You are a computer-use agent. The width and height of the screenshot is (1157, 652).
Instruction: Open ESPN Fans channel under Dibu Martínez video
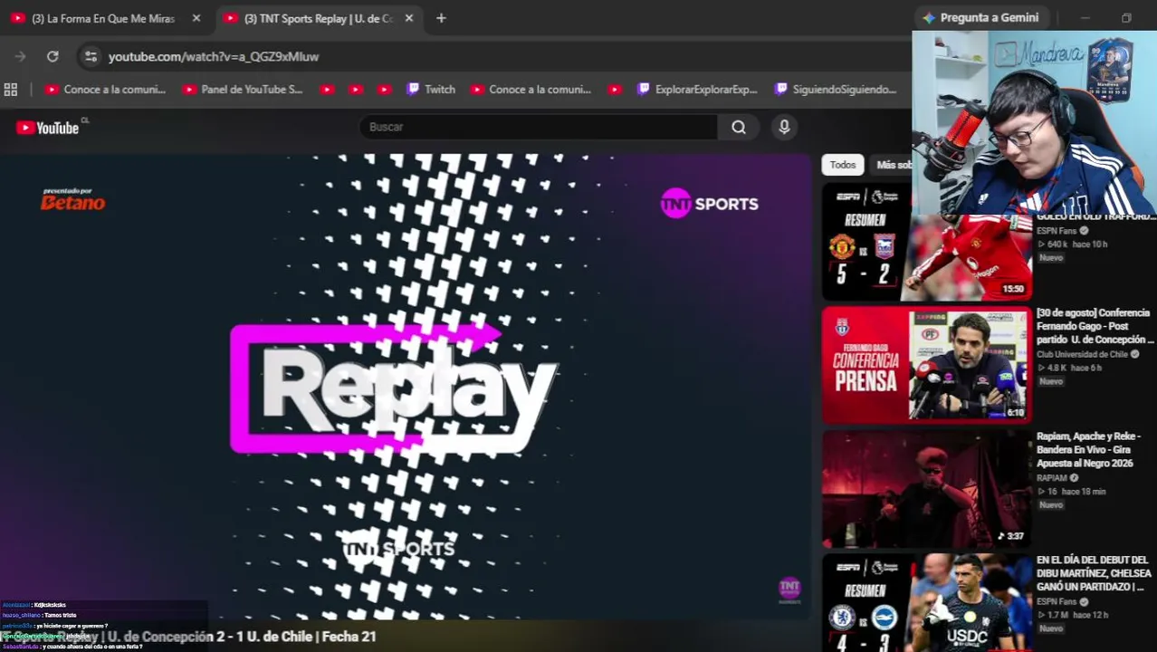[1057, 601]
